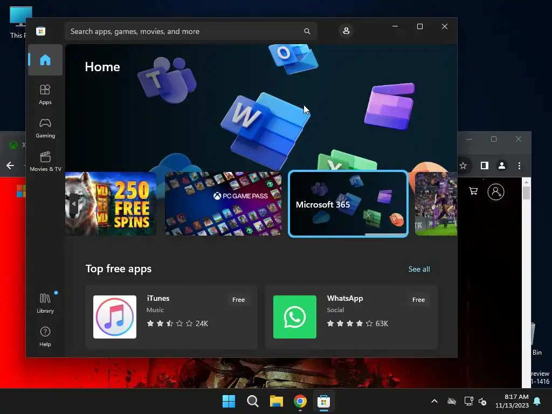The height and width of the screenshot is (414, 552).
Task: Switch to Google Chrome in taskbar
Action: tap(300, 401)
